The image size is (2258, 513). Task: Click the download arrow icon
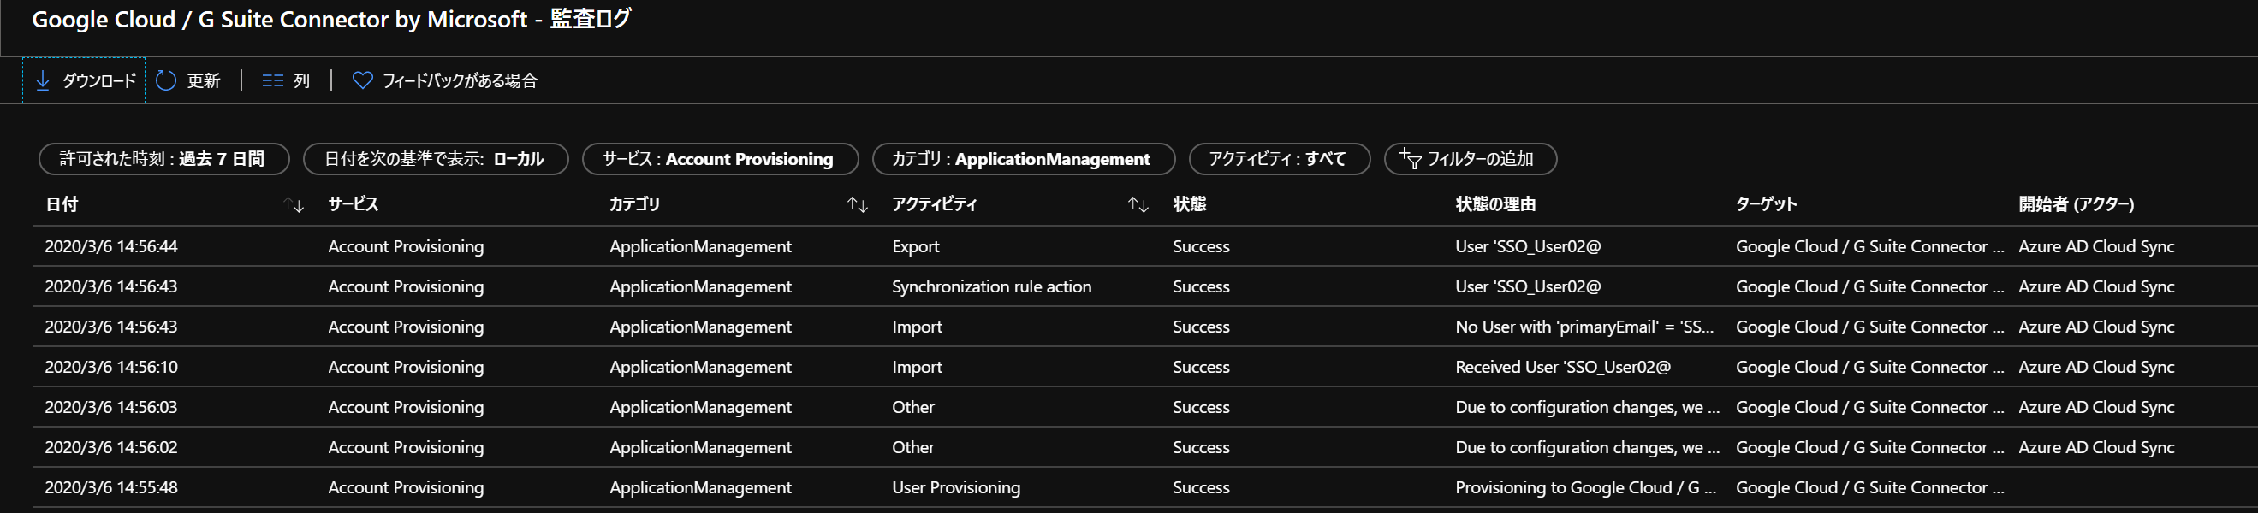pyautogui.click(x=42, y=80)
